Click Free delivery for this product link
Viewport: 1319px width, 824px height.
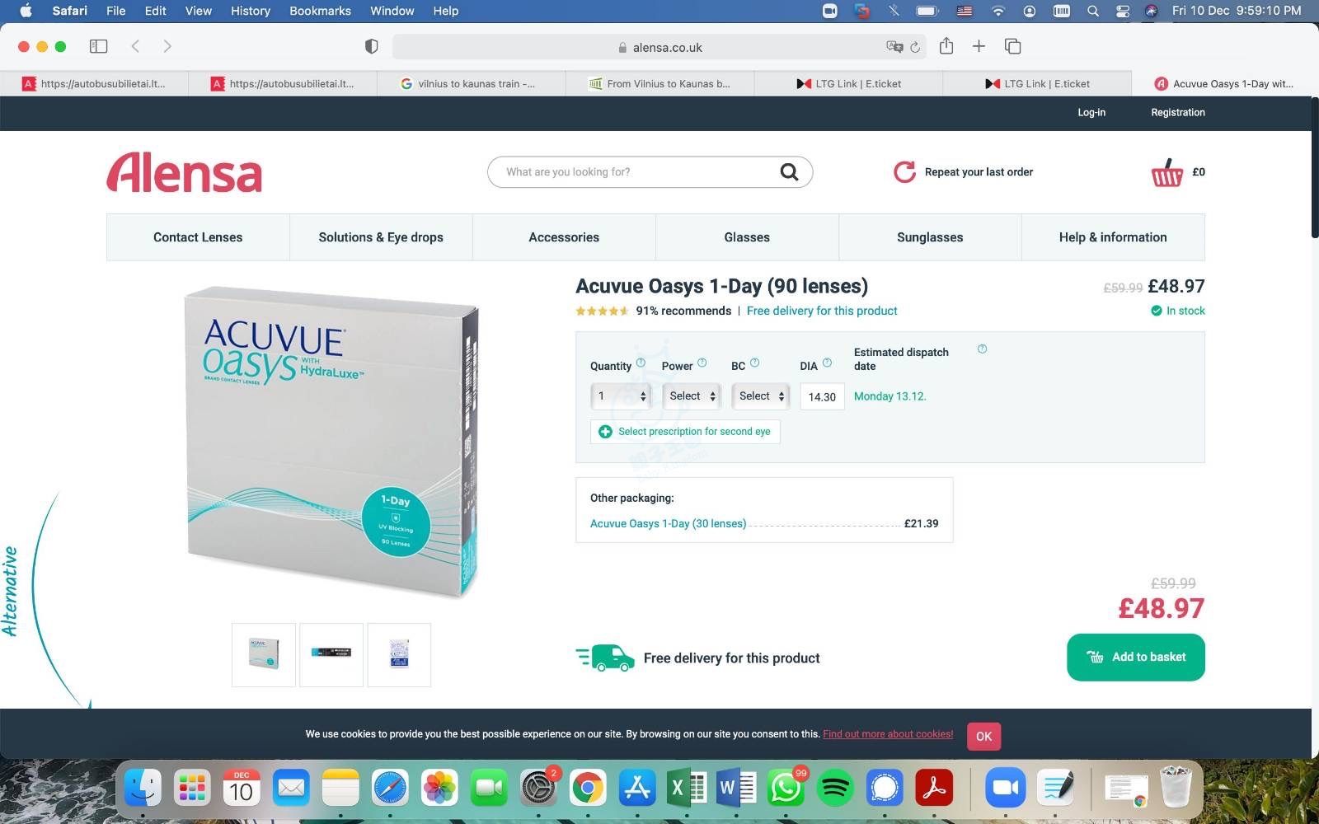pos(822,311)
